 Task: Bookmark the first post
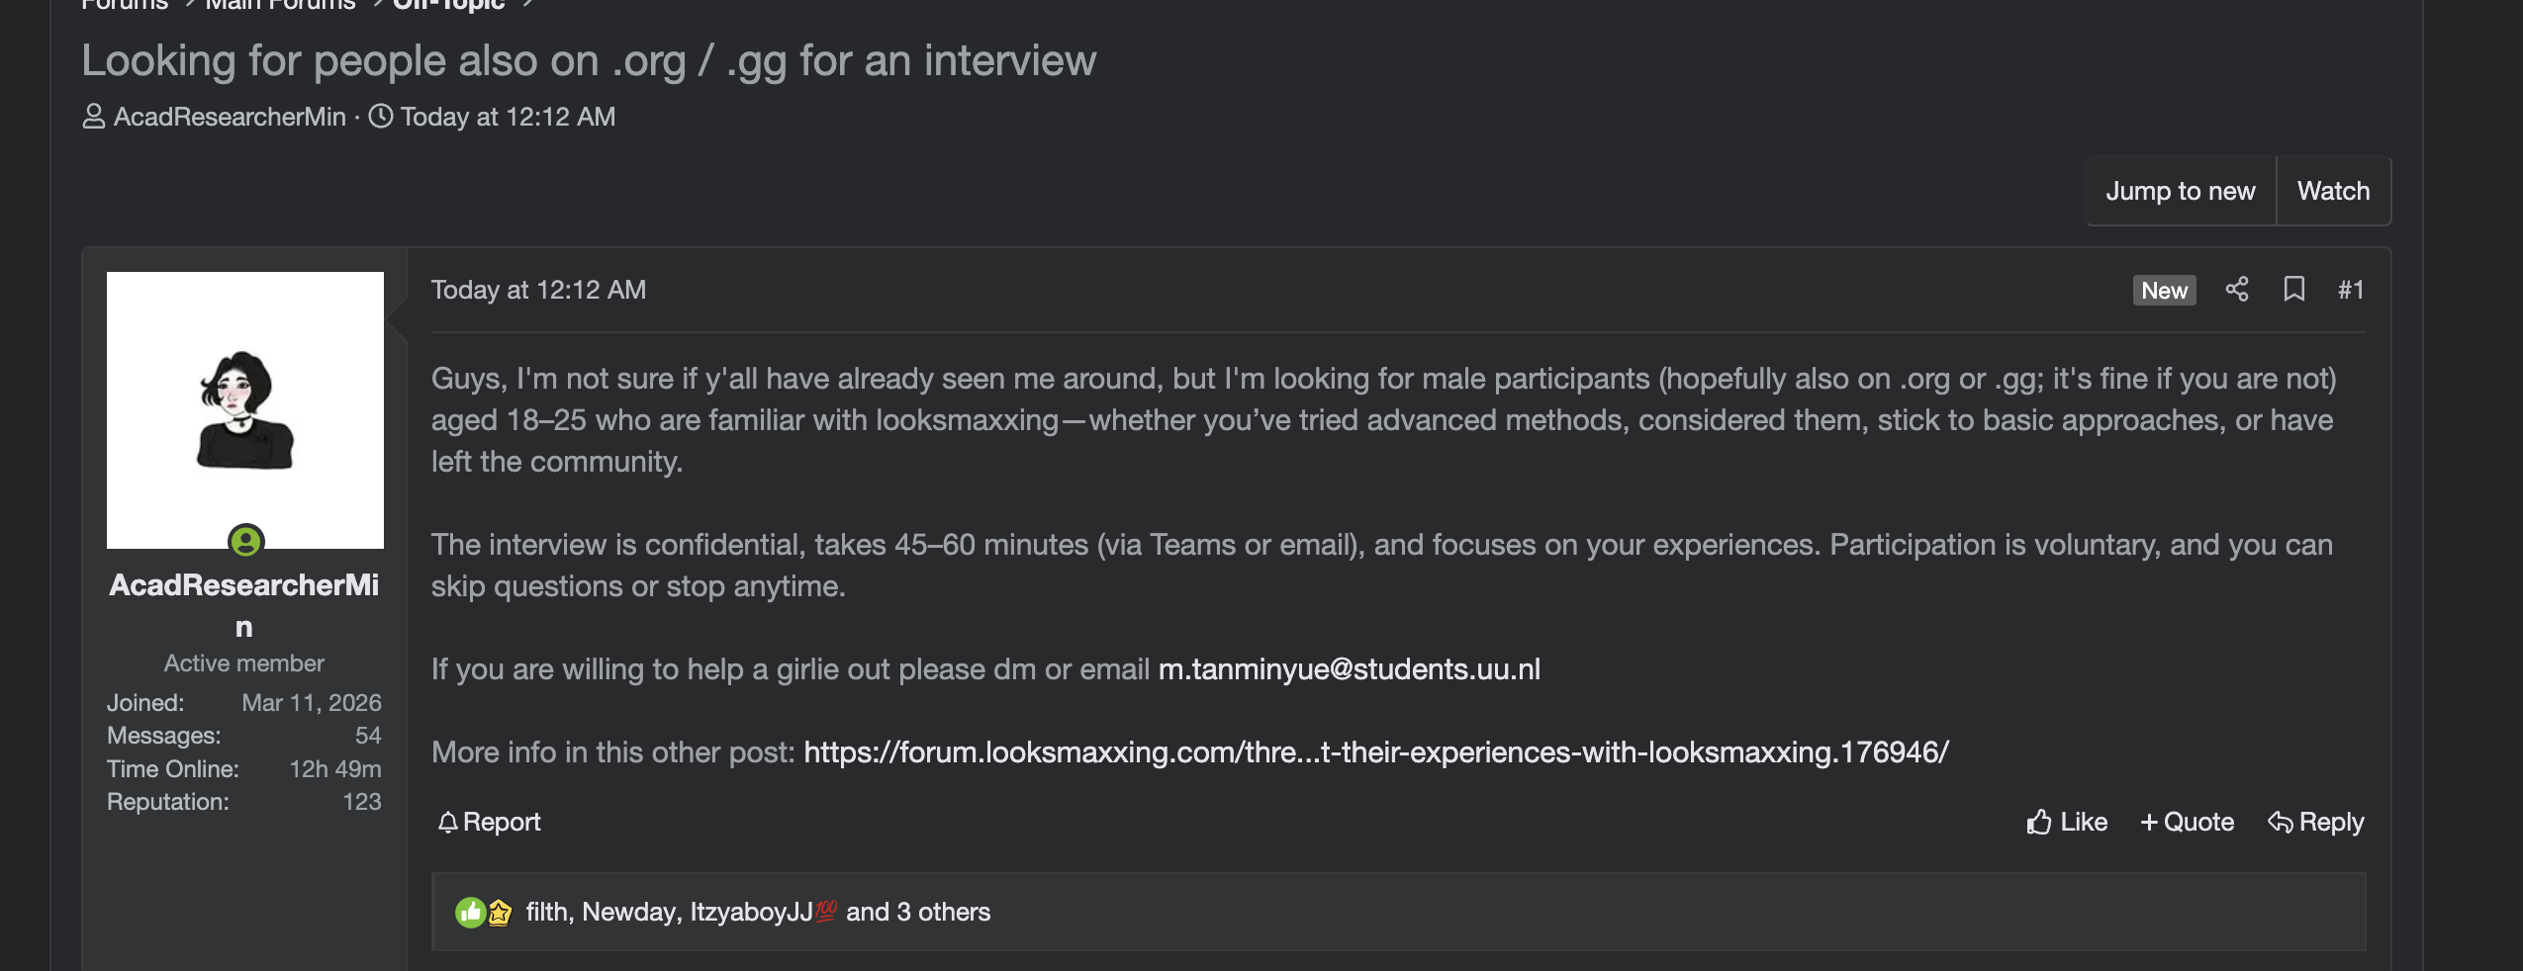(x=2293, y=289)
